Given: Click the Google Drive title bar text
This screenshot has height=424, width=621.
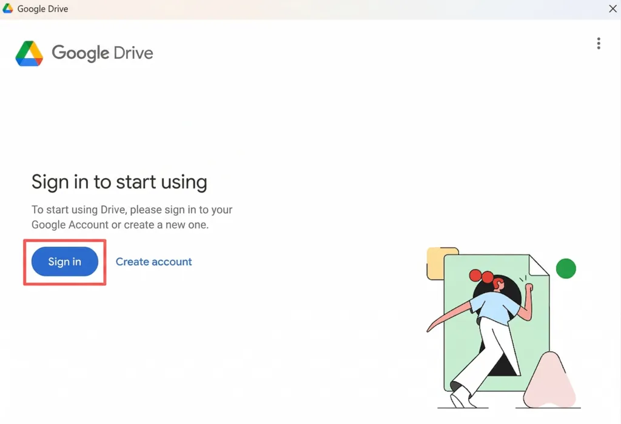Looking at the screenshot, I should click(x=42, y=9).
